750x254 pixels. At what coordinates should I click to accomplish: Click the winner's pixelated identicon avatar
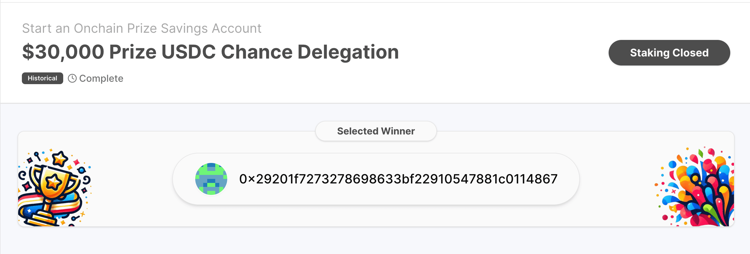click(x=211, y=179)
